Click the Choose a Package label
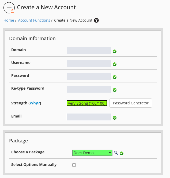Screen dimensions: 170x178 point(28,152)
